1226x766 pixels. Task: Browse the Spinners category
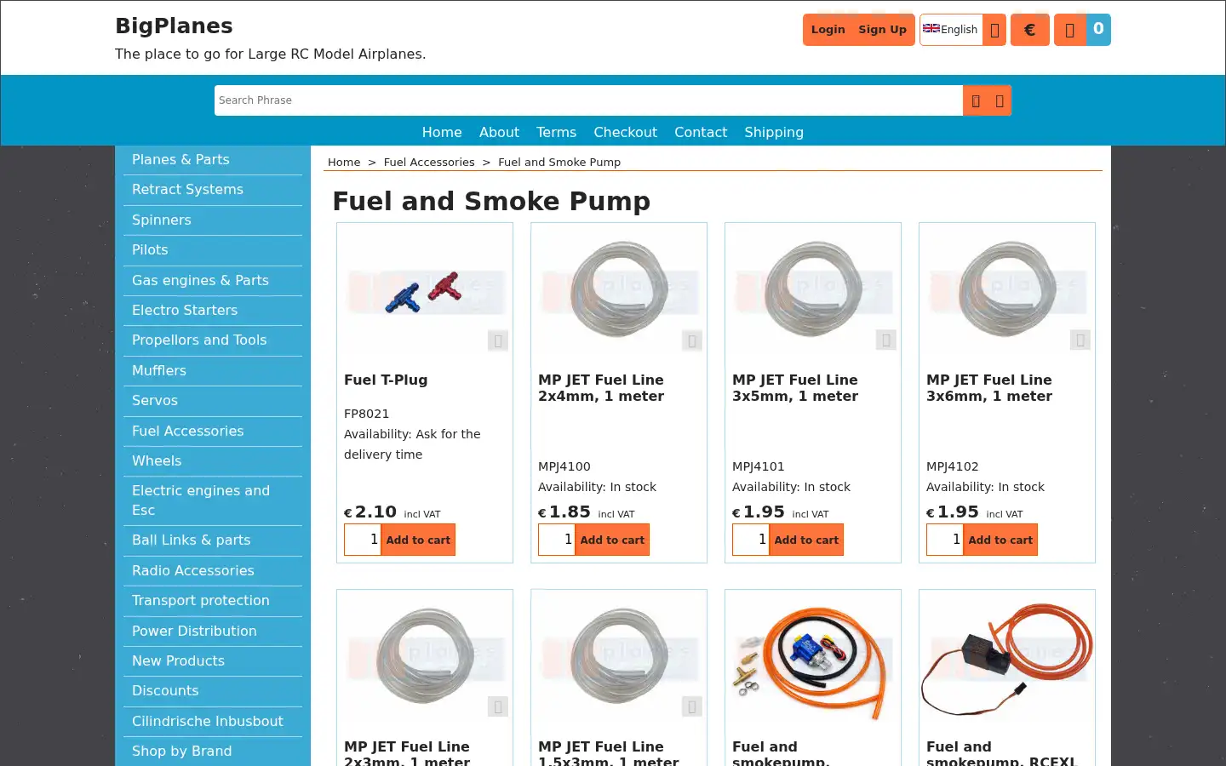pos(213,220)
